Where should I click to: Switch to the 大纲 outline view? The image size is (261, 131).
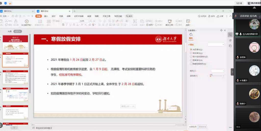click(x=9, y=31)
